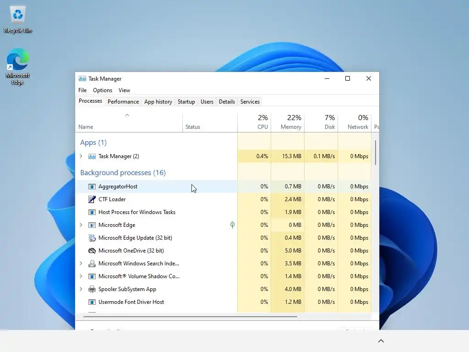Select the Processes tab
Screen dimensions: 469x352
click(90, 101)
